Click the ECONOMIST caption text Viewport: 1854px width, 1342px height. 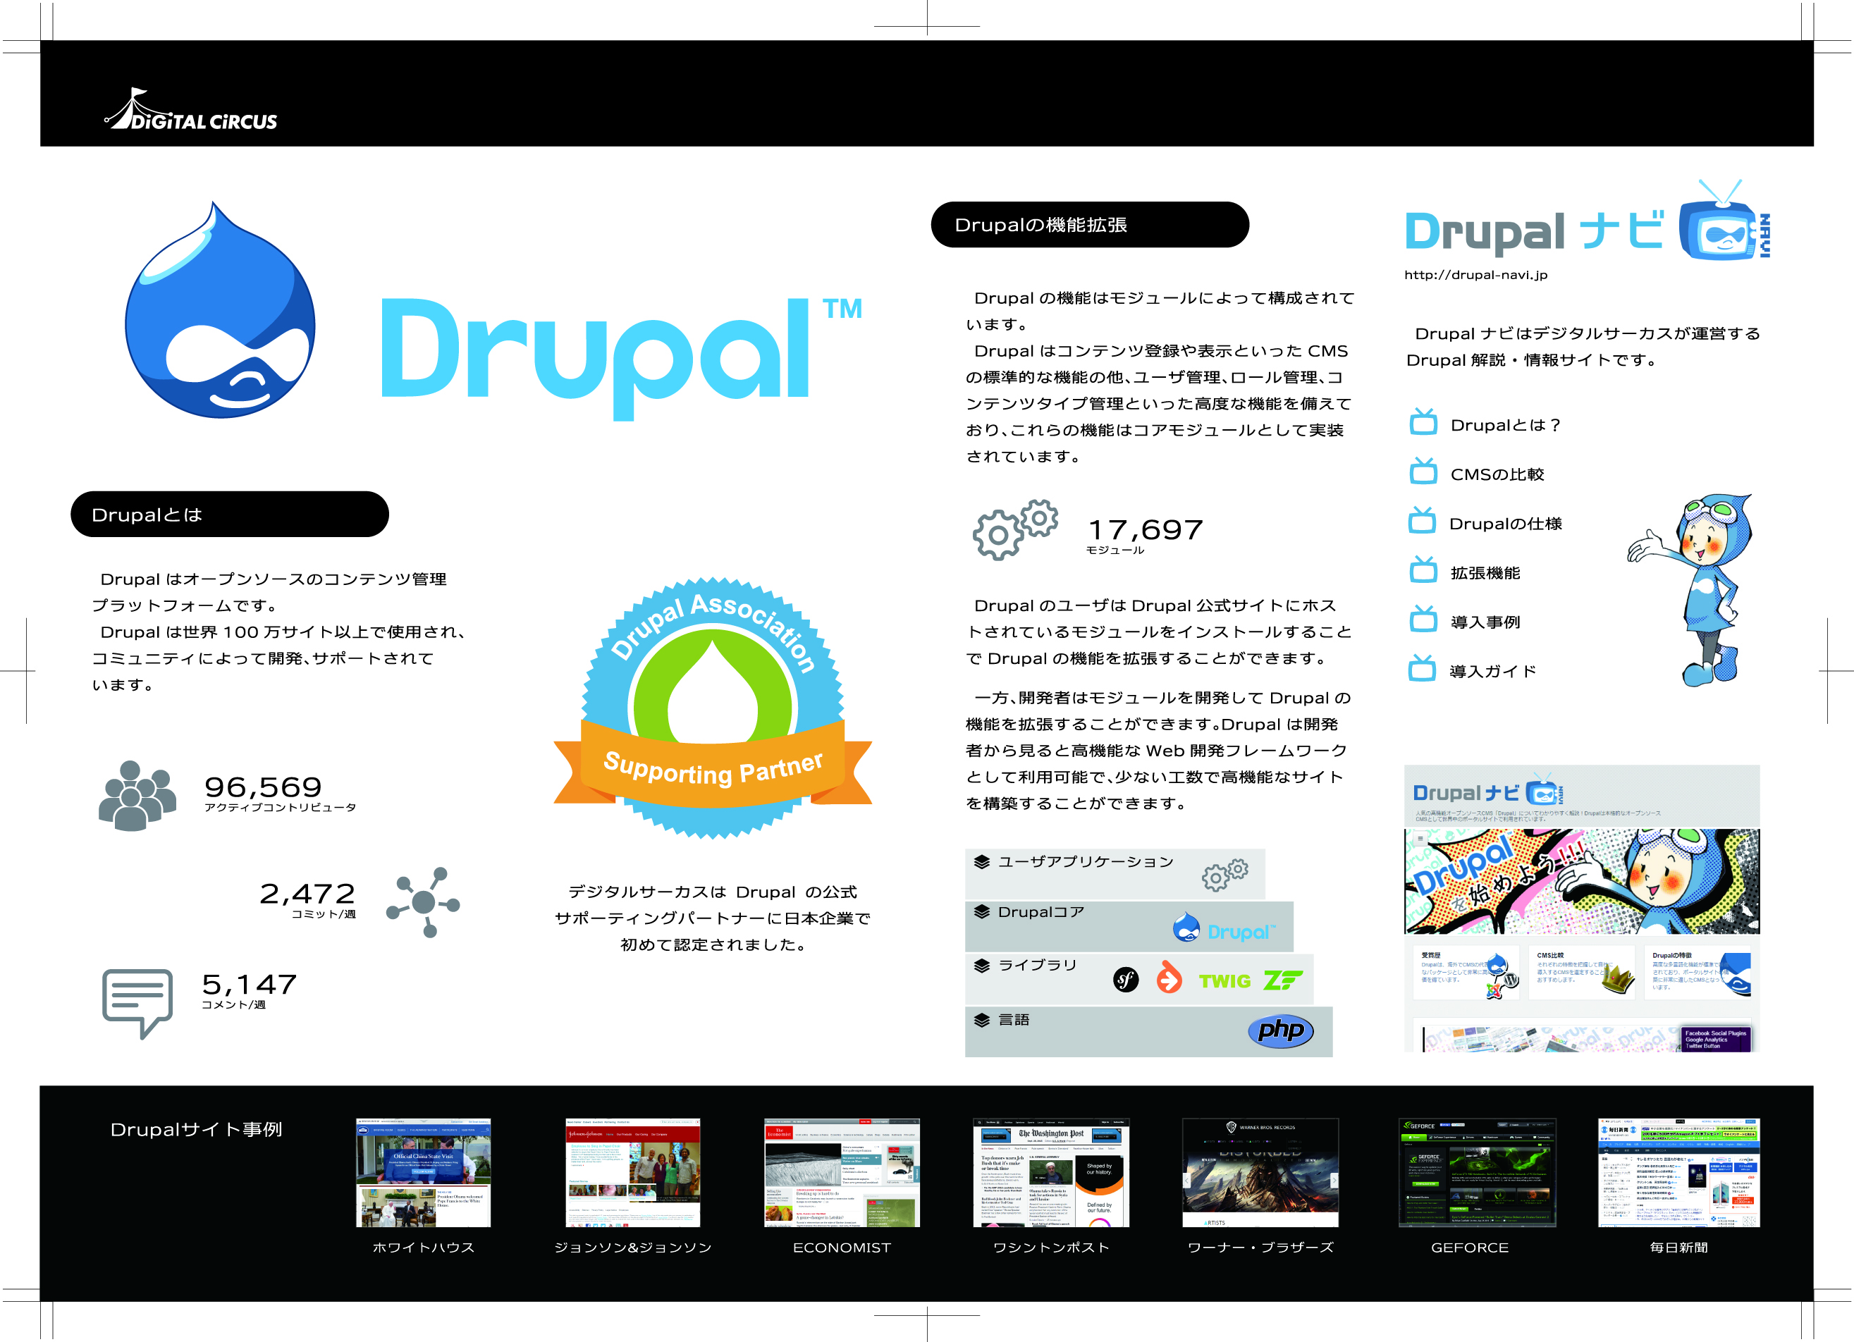pyautogui.click(x=842, y=1247)
